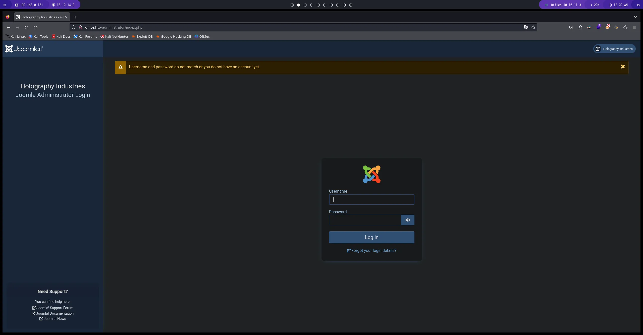Open Firefox application menu
The height and width of the screenshot is (335, 643).
tap(634, 27)
